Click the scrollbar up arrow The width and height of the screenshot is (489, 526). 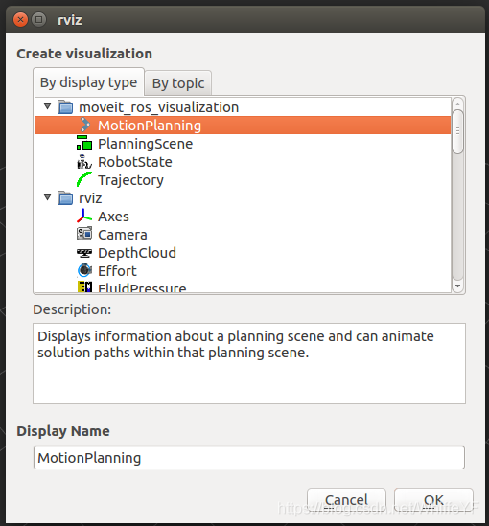457,103
